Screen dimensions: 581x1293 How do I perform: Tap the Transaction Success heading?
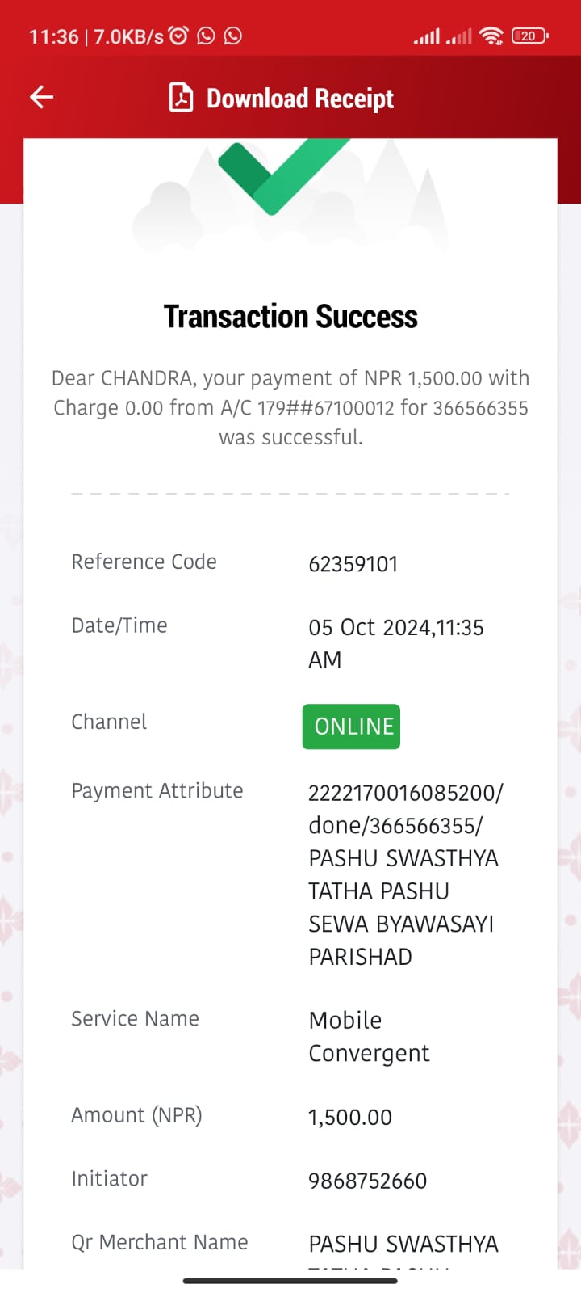coord(290,317)
